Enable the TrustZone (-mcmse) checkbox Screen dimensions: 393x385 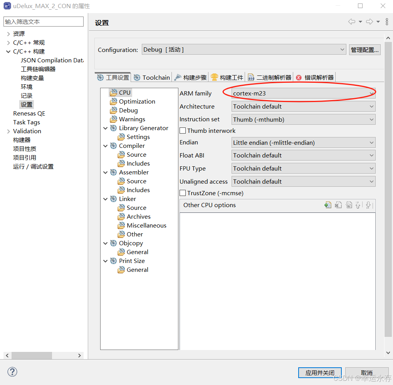coord(183,193)
